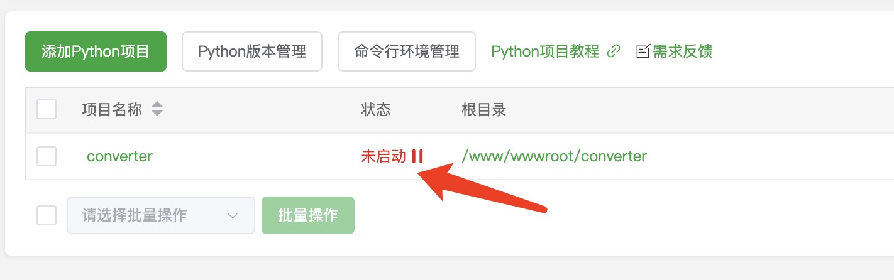Open the Python项目教程 link
The width and height of the screenshot is (894, 280).
click(x=546, y=51)
